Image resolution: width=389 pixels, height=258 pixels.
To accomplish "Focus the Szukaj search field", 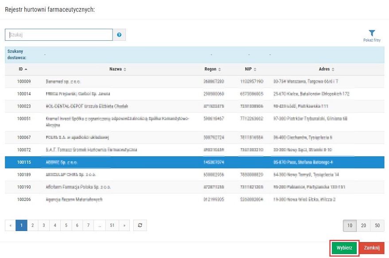I will click(x=59, y=35).
